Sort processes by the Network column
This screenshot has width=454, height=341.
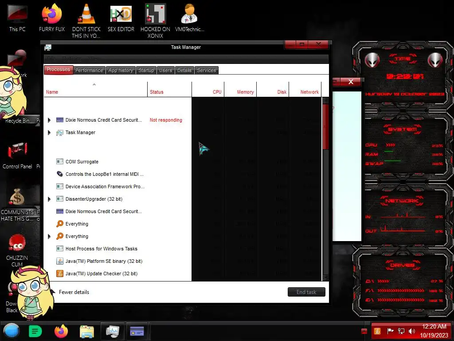(305, 89)
